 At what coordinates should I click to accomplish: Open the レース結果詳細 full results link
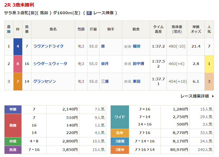pos(195,96)
